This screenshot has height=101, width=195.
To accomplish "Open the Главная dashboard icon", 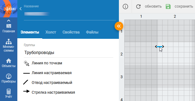I will coord(9,26).
